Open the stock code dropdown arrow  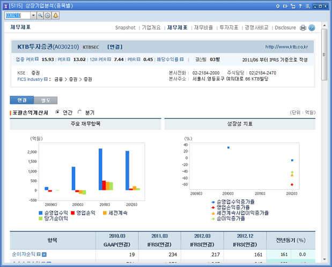tap(34, 16)
